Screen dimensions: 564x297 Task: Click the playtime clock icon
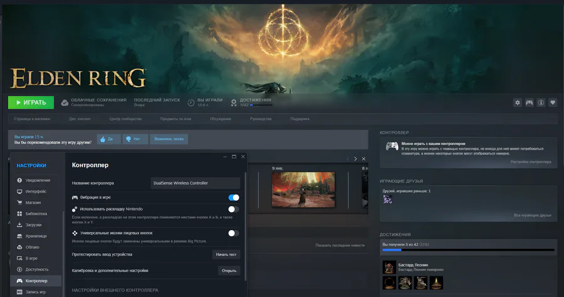click(191, 103)
